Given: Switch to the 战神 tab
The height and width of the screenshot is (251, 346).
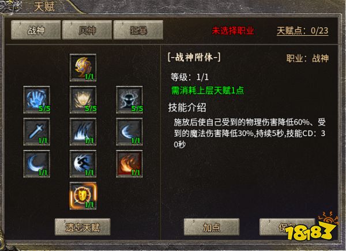Looking at the screenshot, I should pos(36,30).
